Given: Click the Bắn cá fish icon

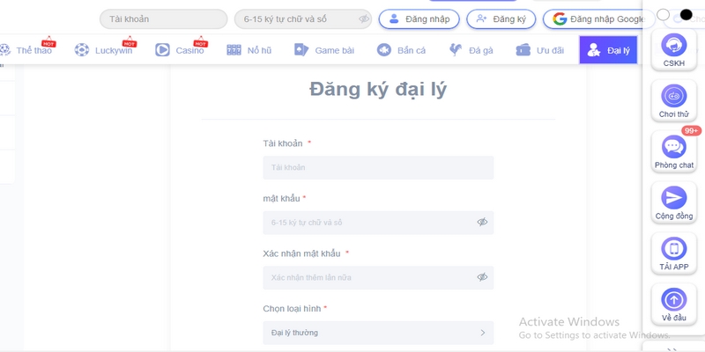Looking at the screenshot, I should (x=383, y=50).
